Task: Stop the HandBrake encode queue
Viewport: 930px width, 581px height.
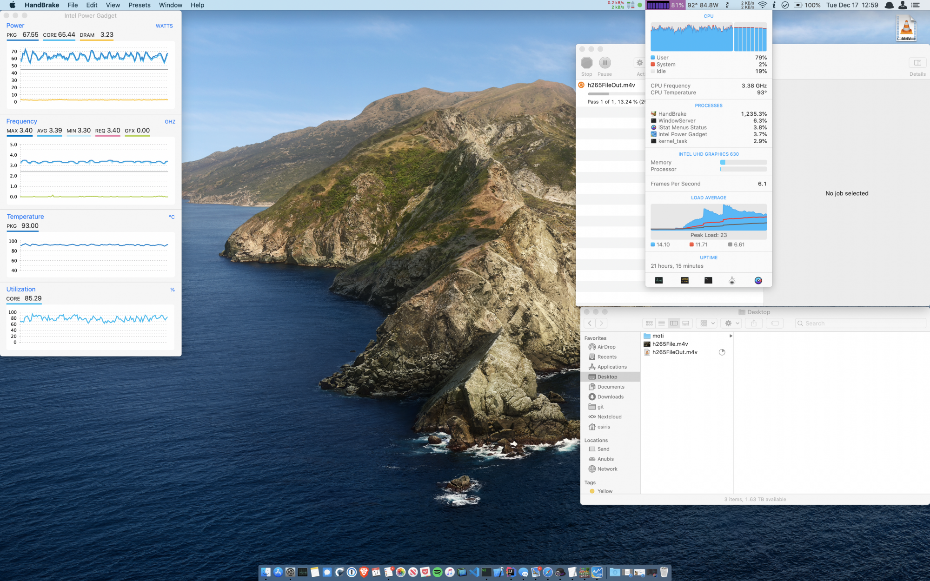Action: coord(586,63)
